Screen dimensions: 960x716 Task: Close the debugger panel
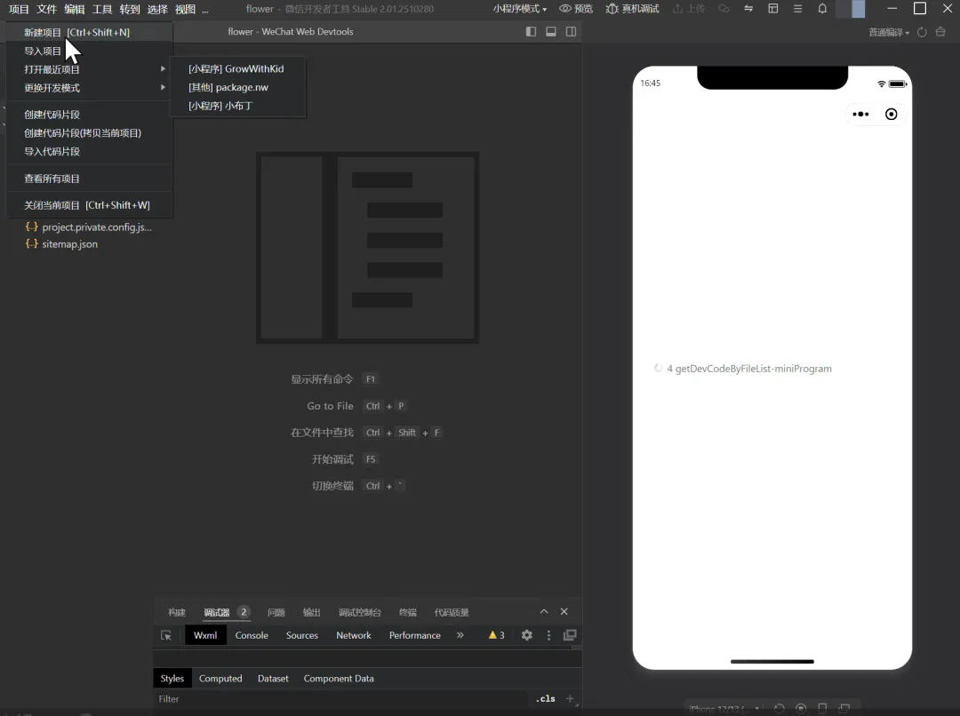(x=564, y=611)
